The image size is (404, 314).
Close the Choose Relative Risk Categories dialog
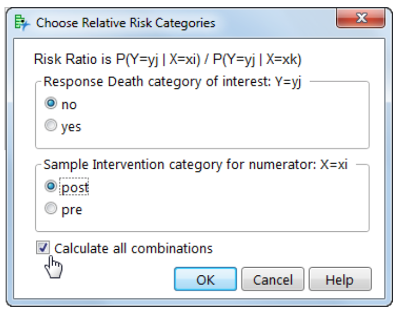361,18
